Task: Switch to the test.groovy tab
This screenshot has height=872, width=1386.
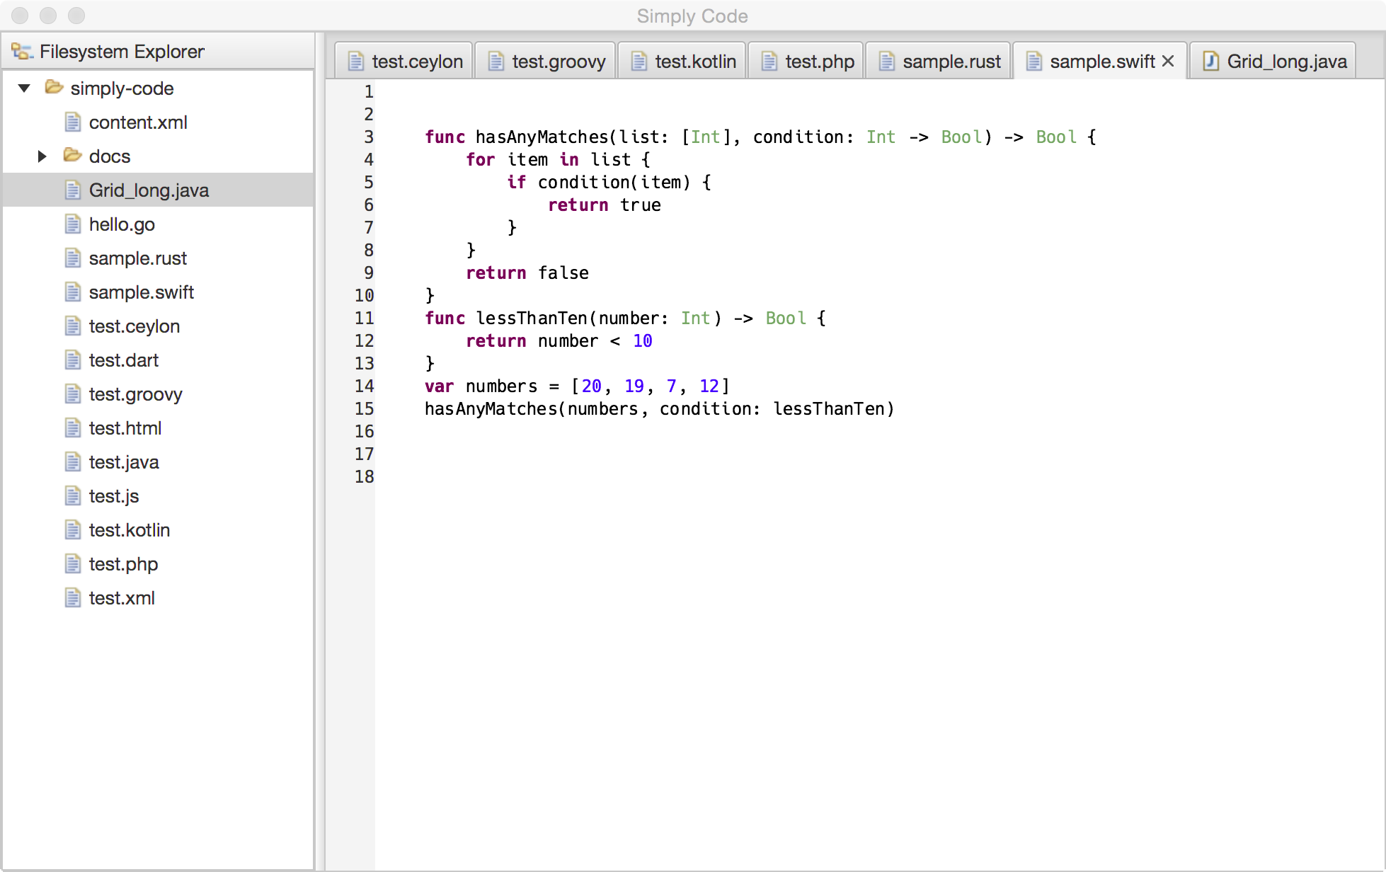Action: [x=558, y=62]
